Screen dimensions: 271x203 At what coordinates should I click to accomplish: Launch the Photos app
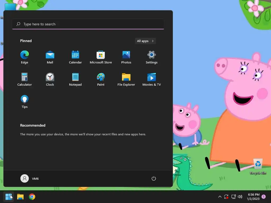(x=126, y=57)
